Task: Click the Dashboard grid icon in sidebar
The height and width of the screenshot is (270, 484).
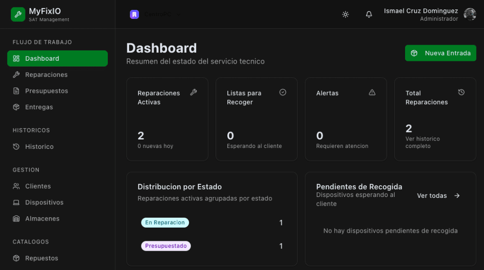Action: coord(17,58)
